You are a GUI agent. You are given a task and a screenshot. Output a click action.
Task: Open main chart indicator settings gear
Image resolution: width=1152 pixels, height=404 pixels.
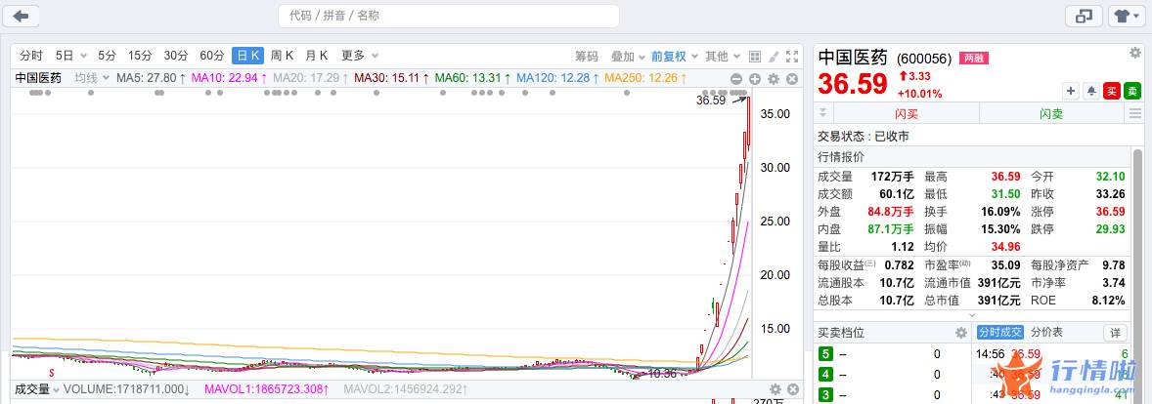pyautogui.click(x=774, y=79)
